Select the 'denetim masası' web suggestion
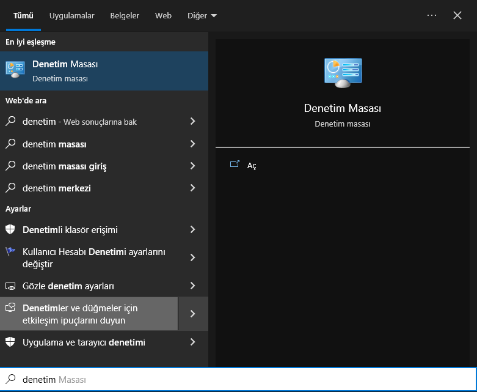477x392 pixels. click(89, 144)
